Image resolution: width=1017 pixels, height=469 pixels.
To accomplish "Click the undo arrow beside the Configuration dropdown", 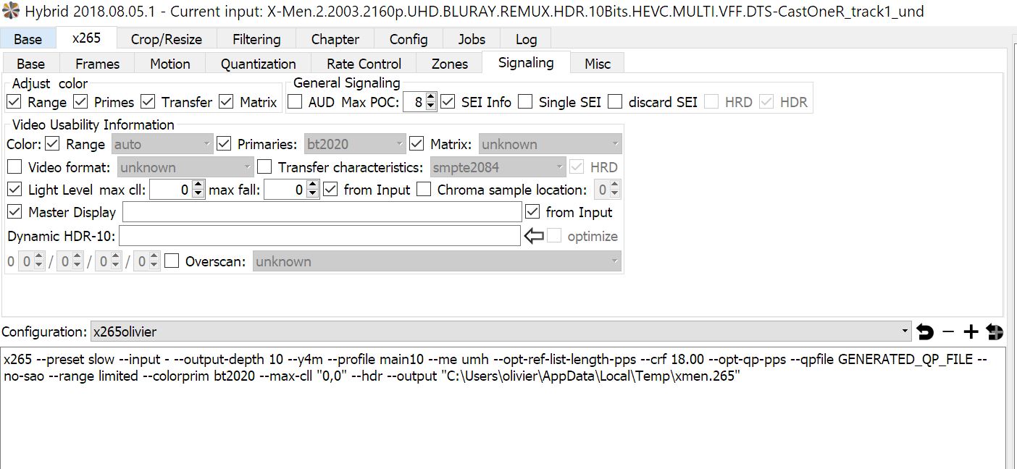I will pos(925,332).
